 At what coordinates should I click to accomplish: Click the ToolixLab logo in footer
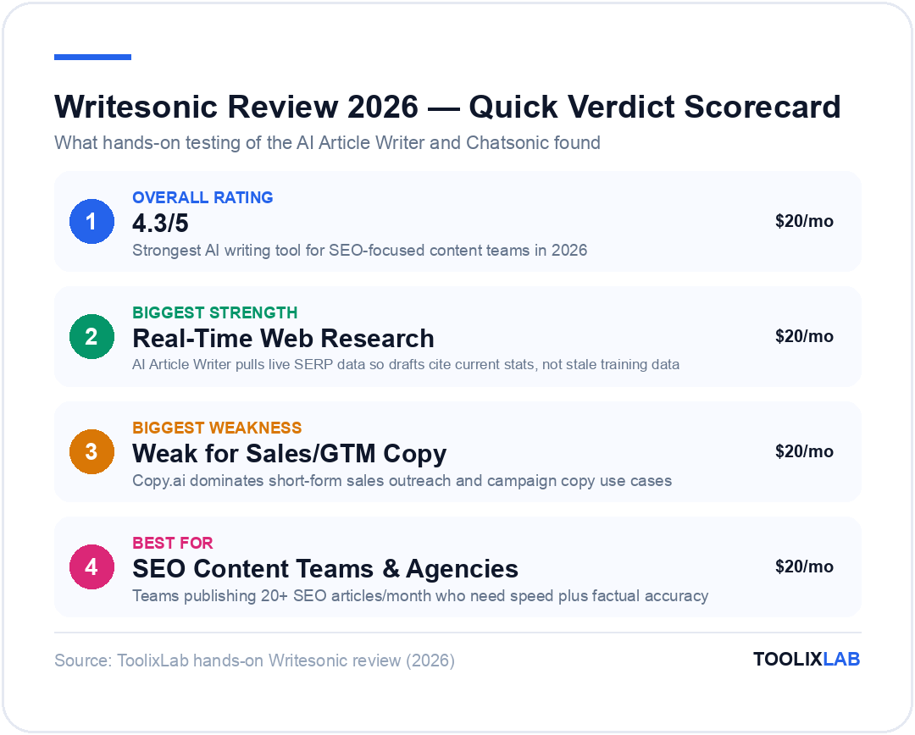coord(807,659)
